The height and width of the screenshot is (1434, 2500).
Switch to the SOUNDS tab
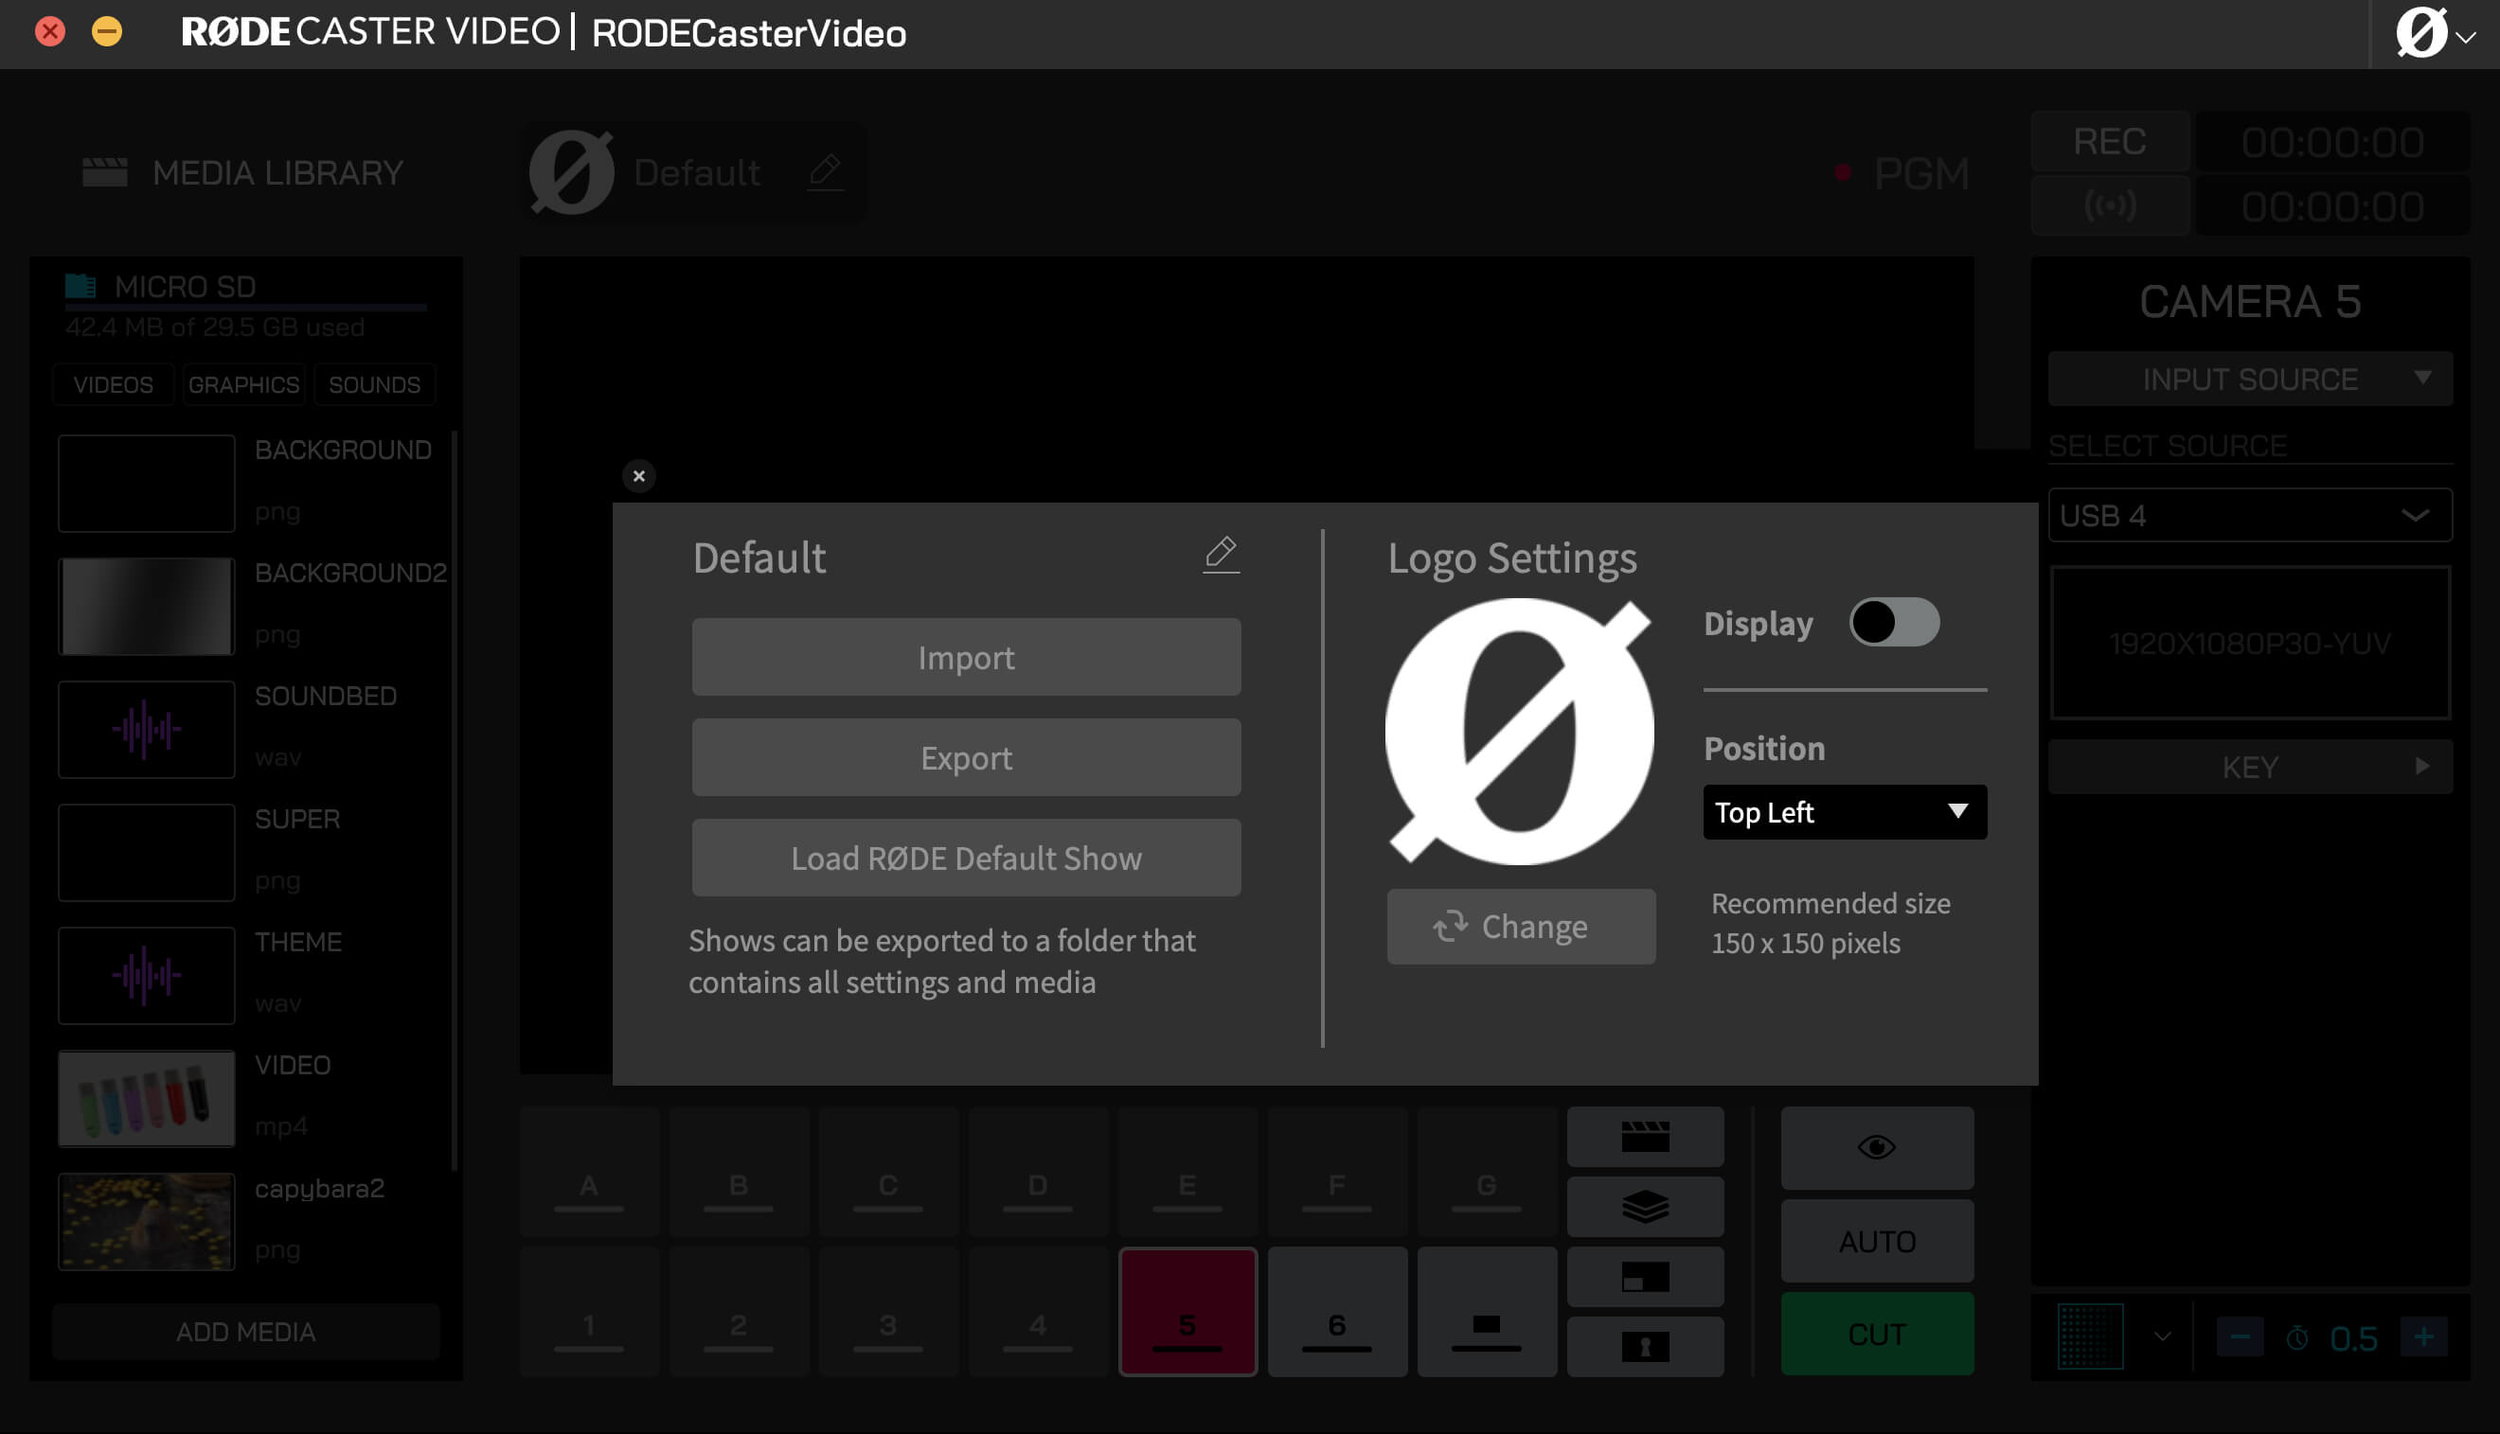click(x=374, y=384)
